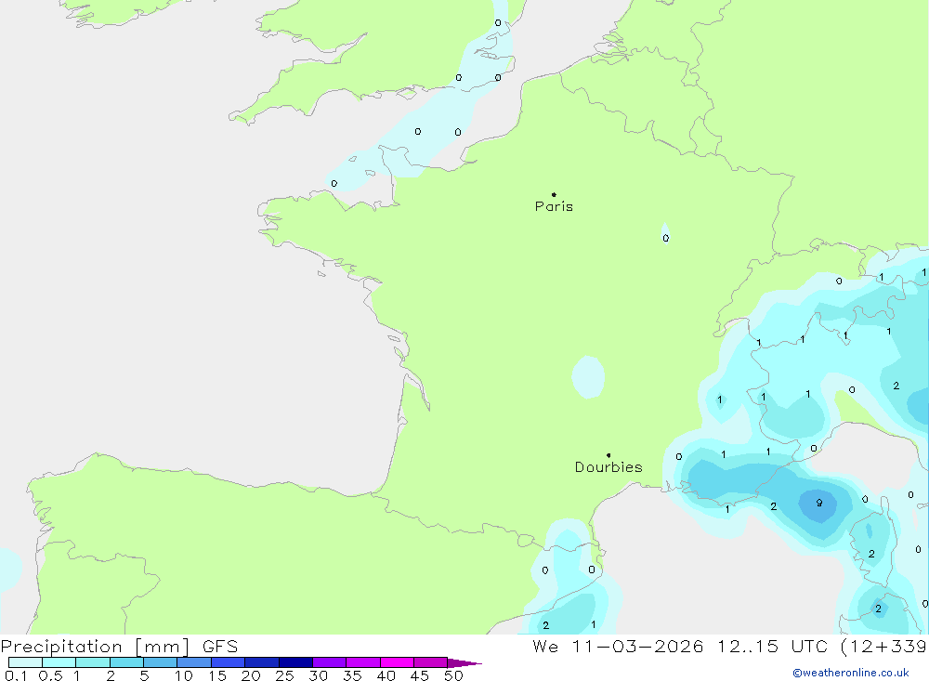Viewport: 929px width, 681px height.
Task: Click the 9 mm precipitation peak value
Action: [x=818, y=503]
